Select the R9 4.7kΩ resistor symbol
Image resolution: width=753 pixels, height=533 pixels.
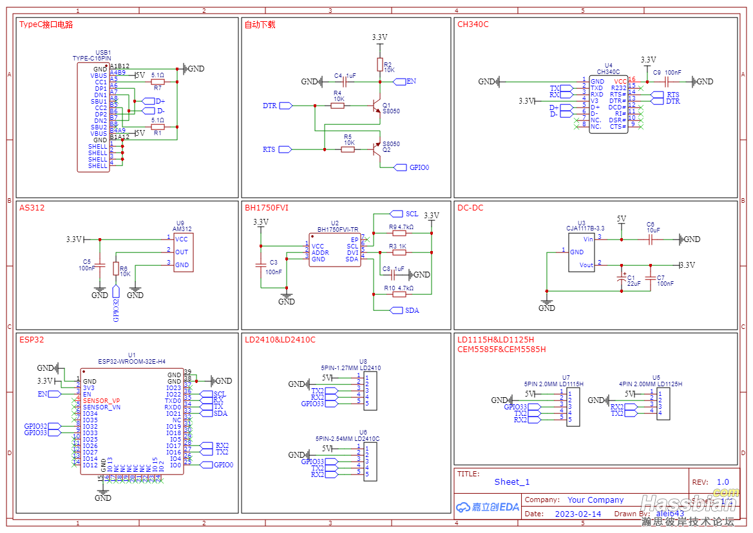pyautogui.click(x=399, y=233)
